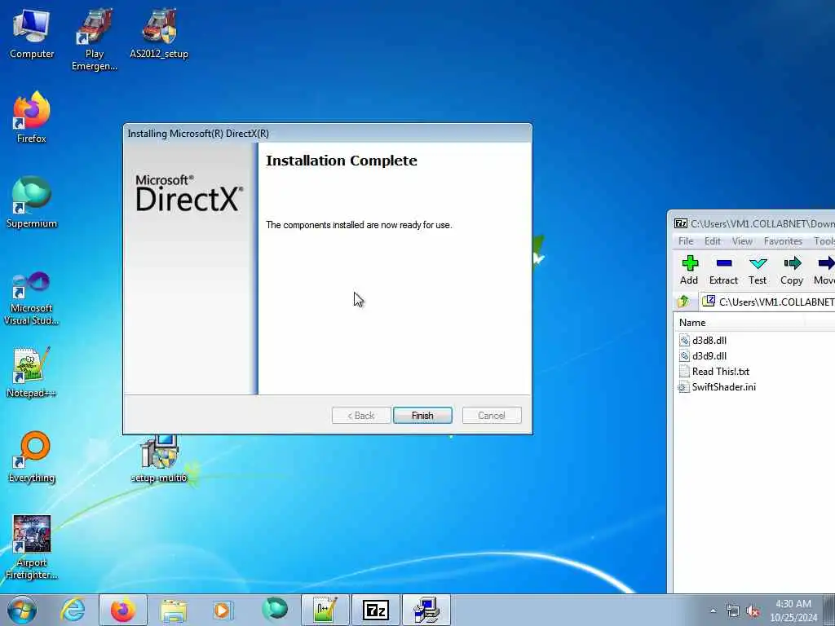
Task: Click the Test button in 7-Zip toolbar
Action: click(x=758, y=270)
